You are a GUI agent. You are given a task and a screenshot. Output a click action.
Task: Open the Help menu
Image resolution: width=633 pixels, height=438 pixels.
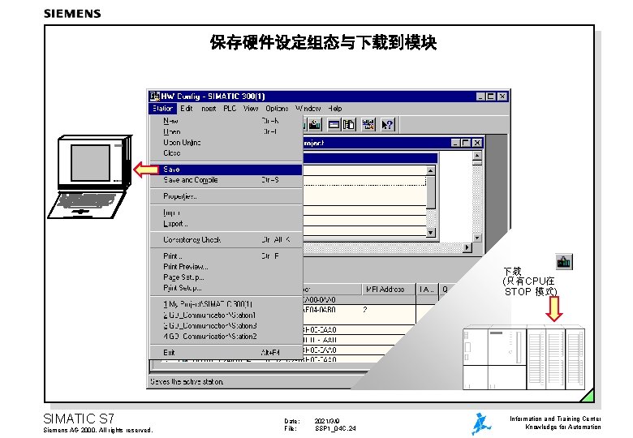coord(334,109)
